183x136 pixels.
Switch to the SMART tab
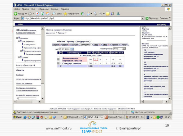75,45
